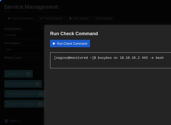Click the gear icon on Common Settings tab

coord(9,18)
